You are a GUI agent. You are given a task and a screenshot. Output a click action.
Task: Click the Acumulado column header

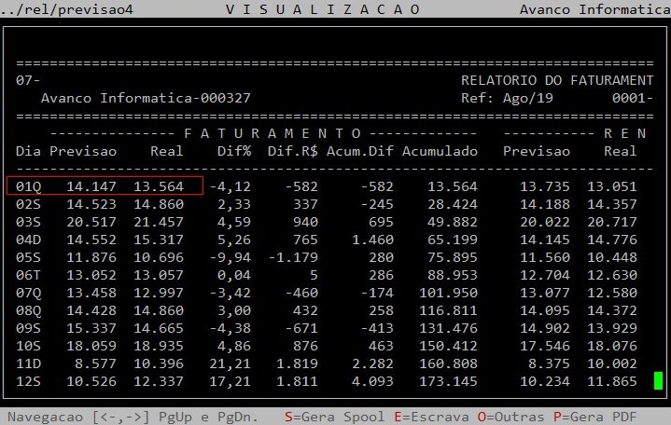440,151
